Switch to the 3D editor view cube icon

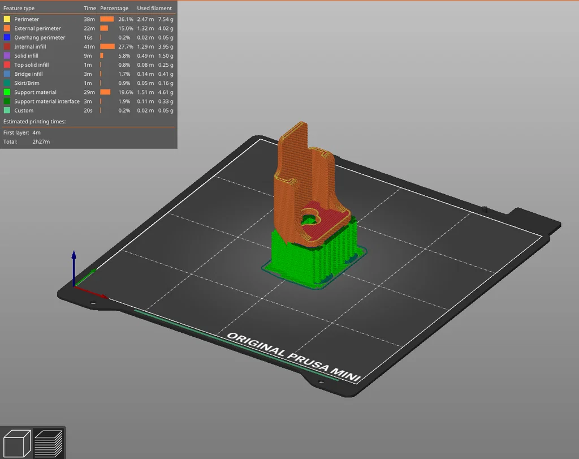click(x=17, y=443)
